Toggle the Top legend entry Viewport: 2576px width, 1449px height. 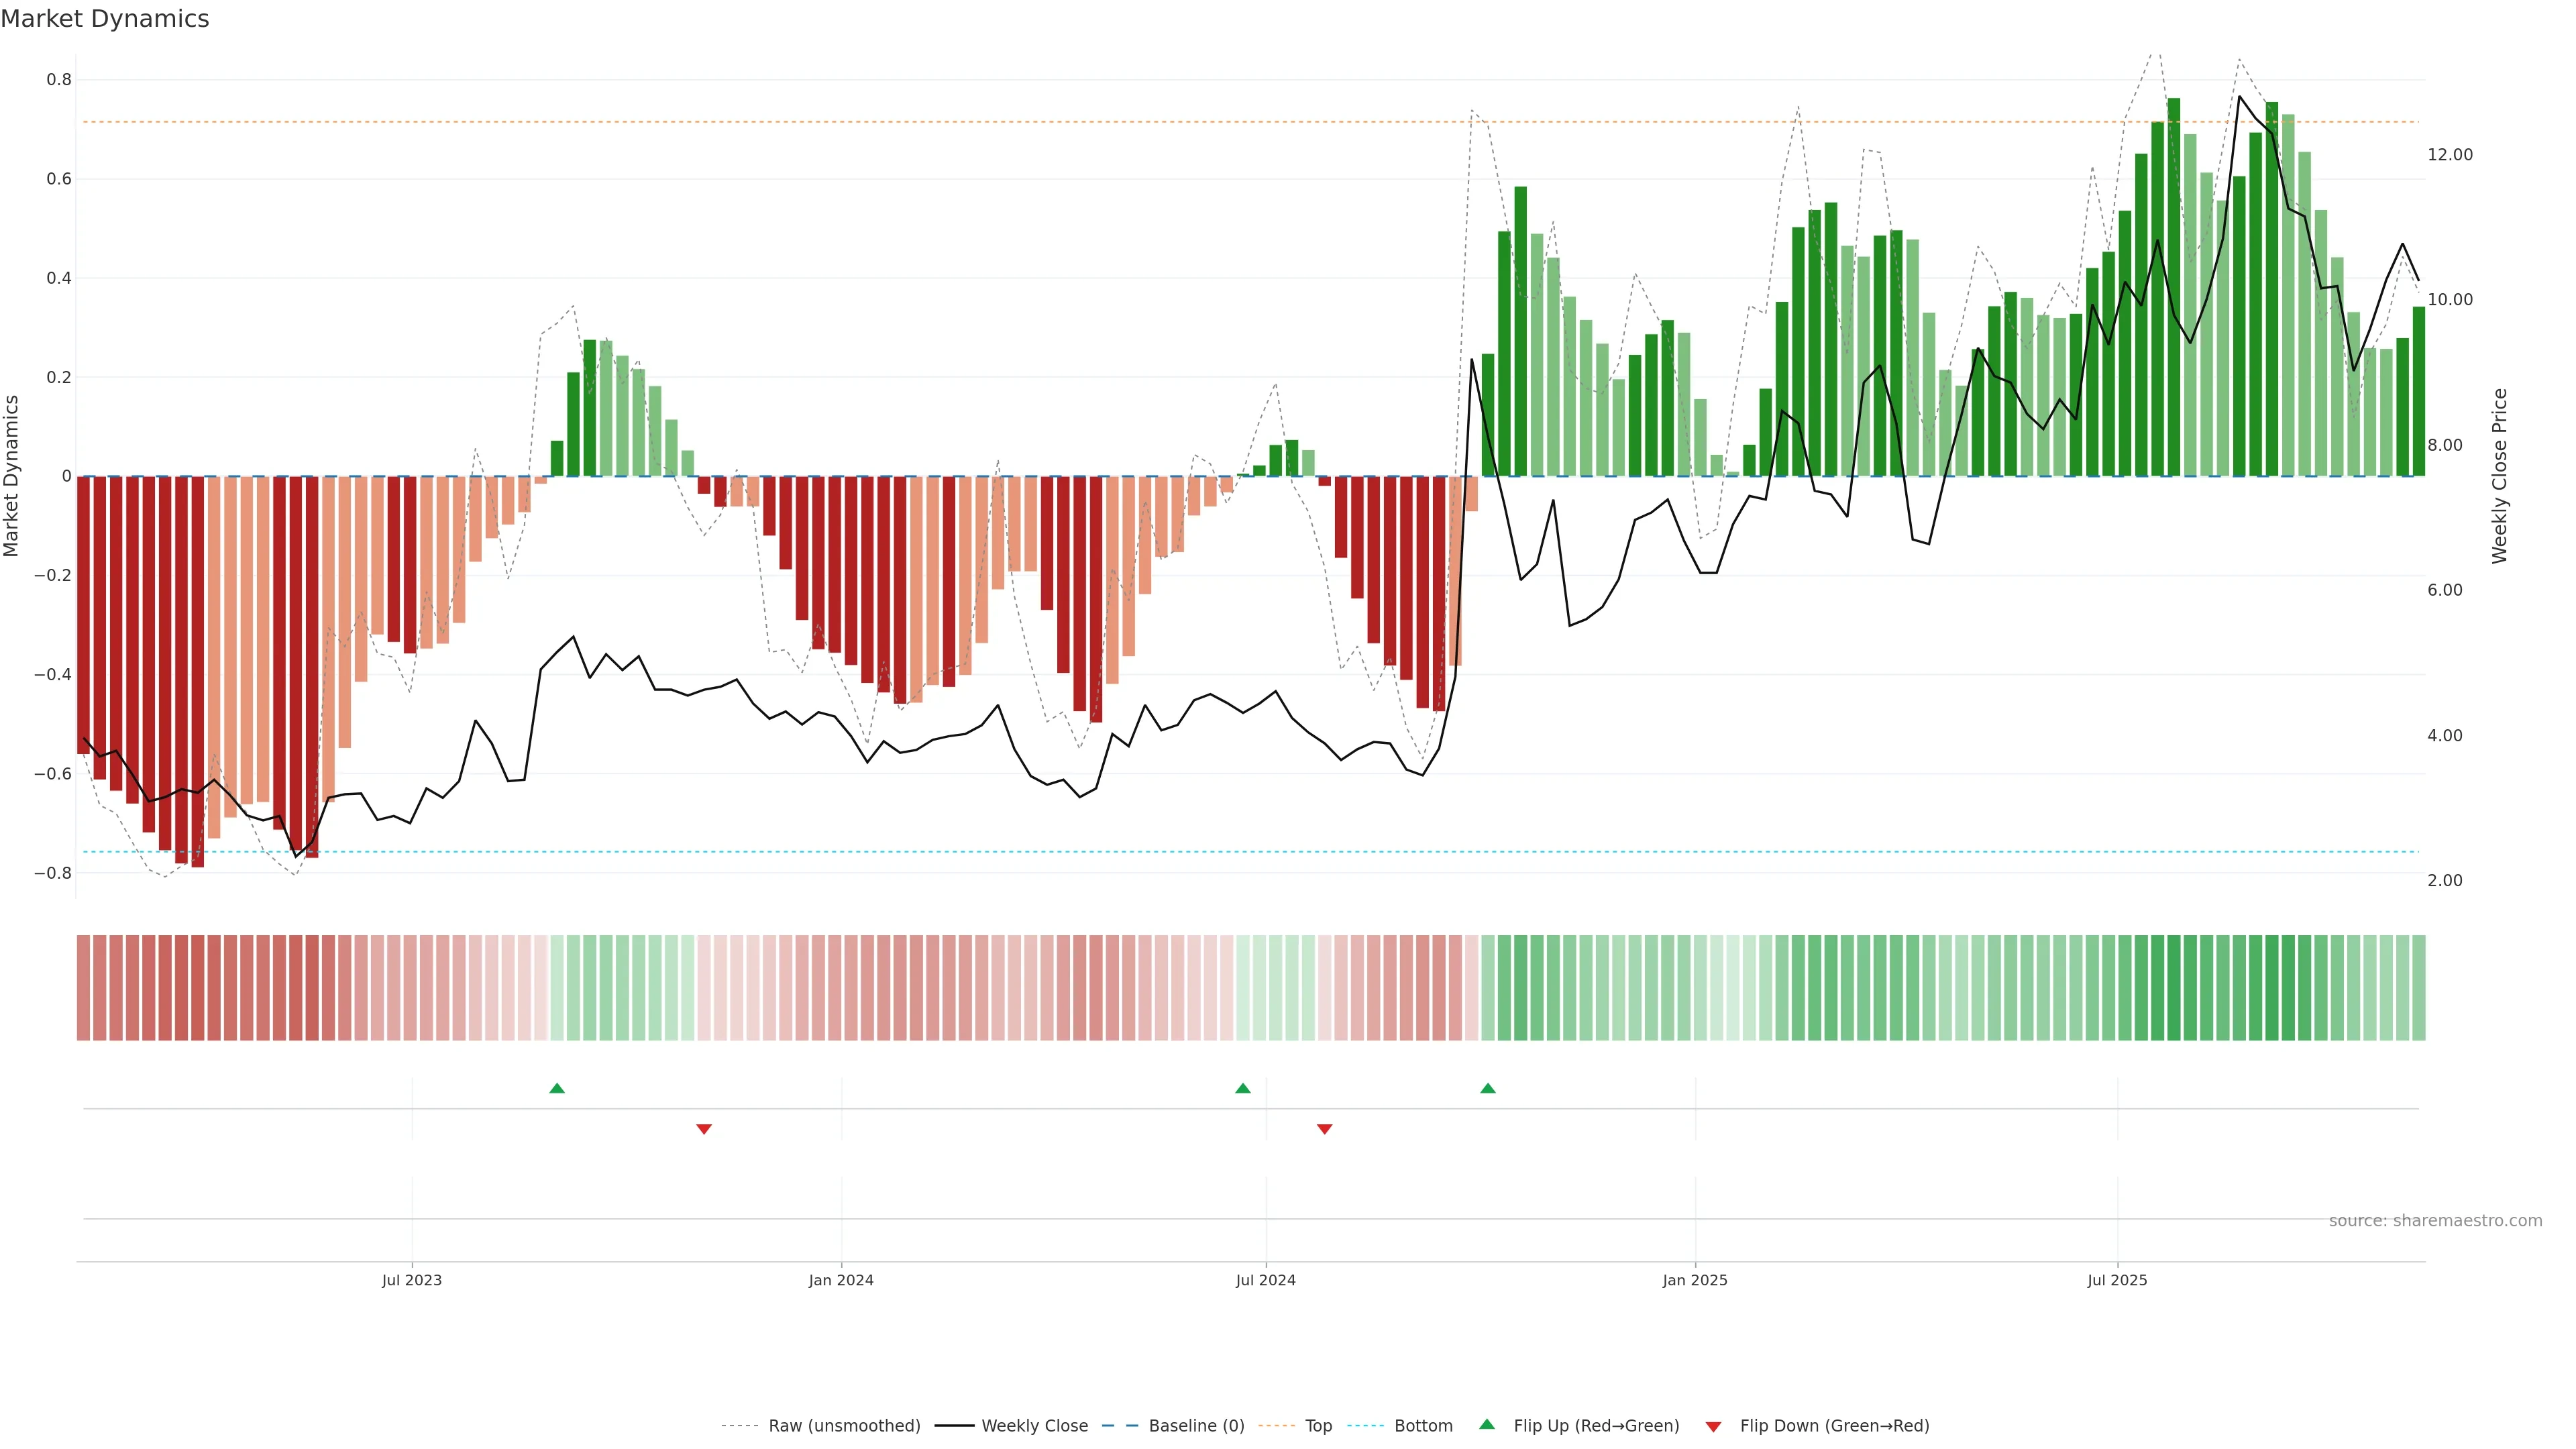click(1318, 1426)
